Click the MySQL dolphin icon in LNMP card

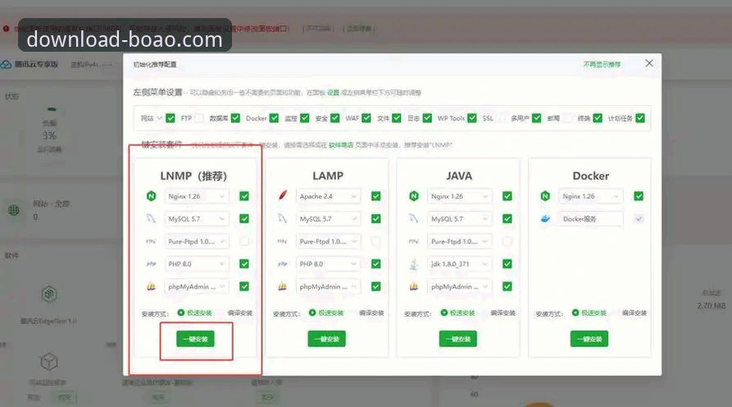pyautogui.click(x=151, y=219)
